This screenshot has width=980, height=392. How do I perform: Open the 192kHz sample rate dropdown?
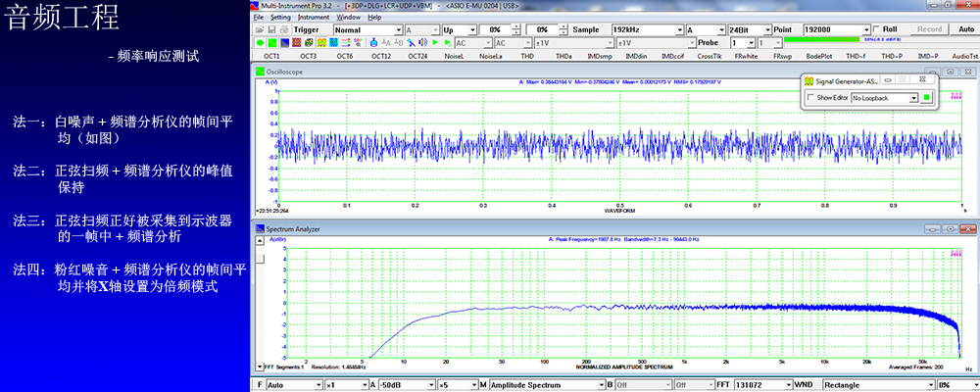pos(648,29)
